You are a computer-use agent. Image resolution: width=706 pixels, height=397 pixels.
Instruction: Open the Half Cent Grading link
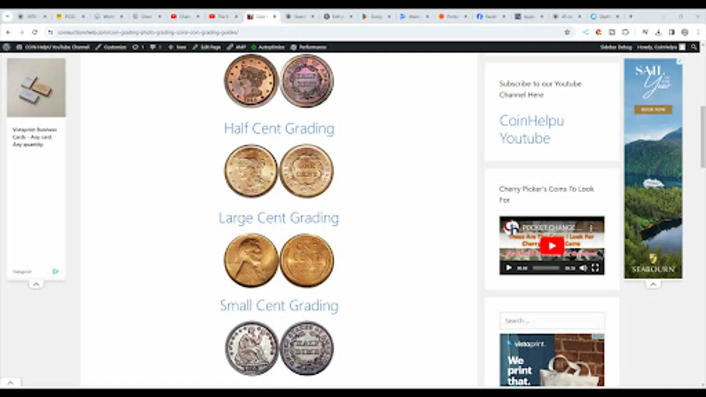(279, 128)
